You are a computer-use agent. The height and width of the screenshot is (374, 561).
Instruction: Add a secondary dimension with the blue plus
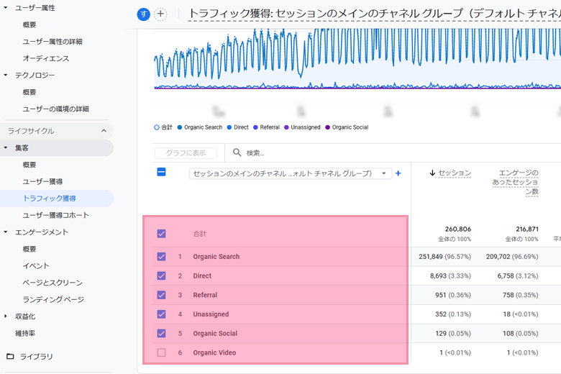tap(398, 173)
